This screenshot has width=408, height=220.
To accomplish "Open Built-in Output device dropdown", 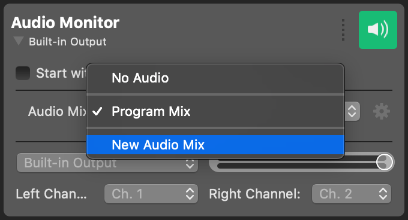I will [x=107, y=163].
